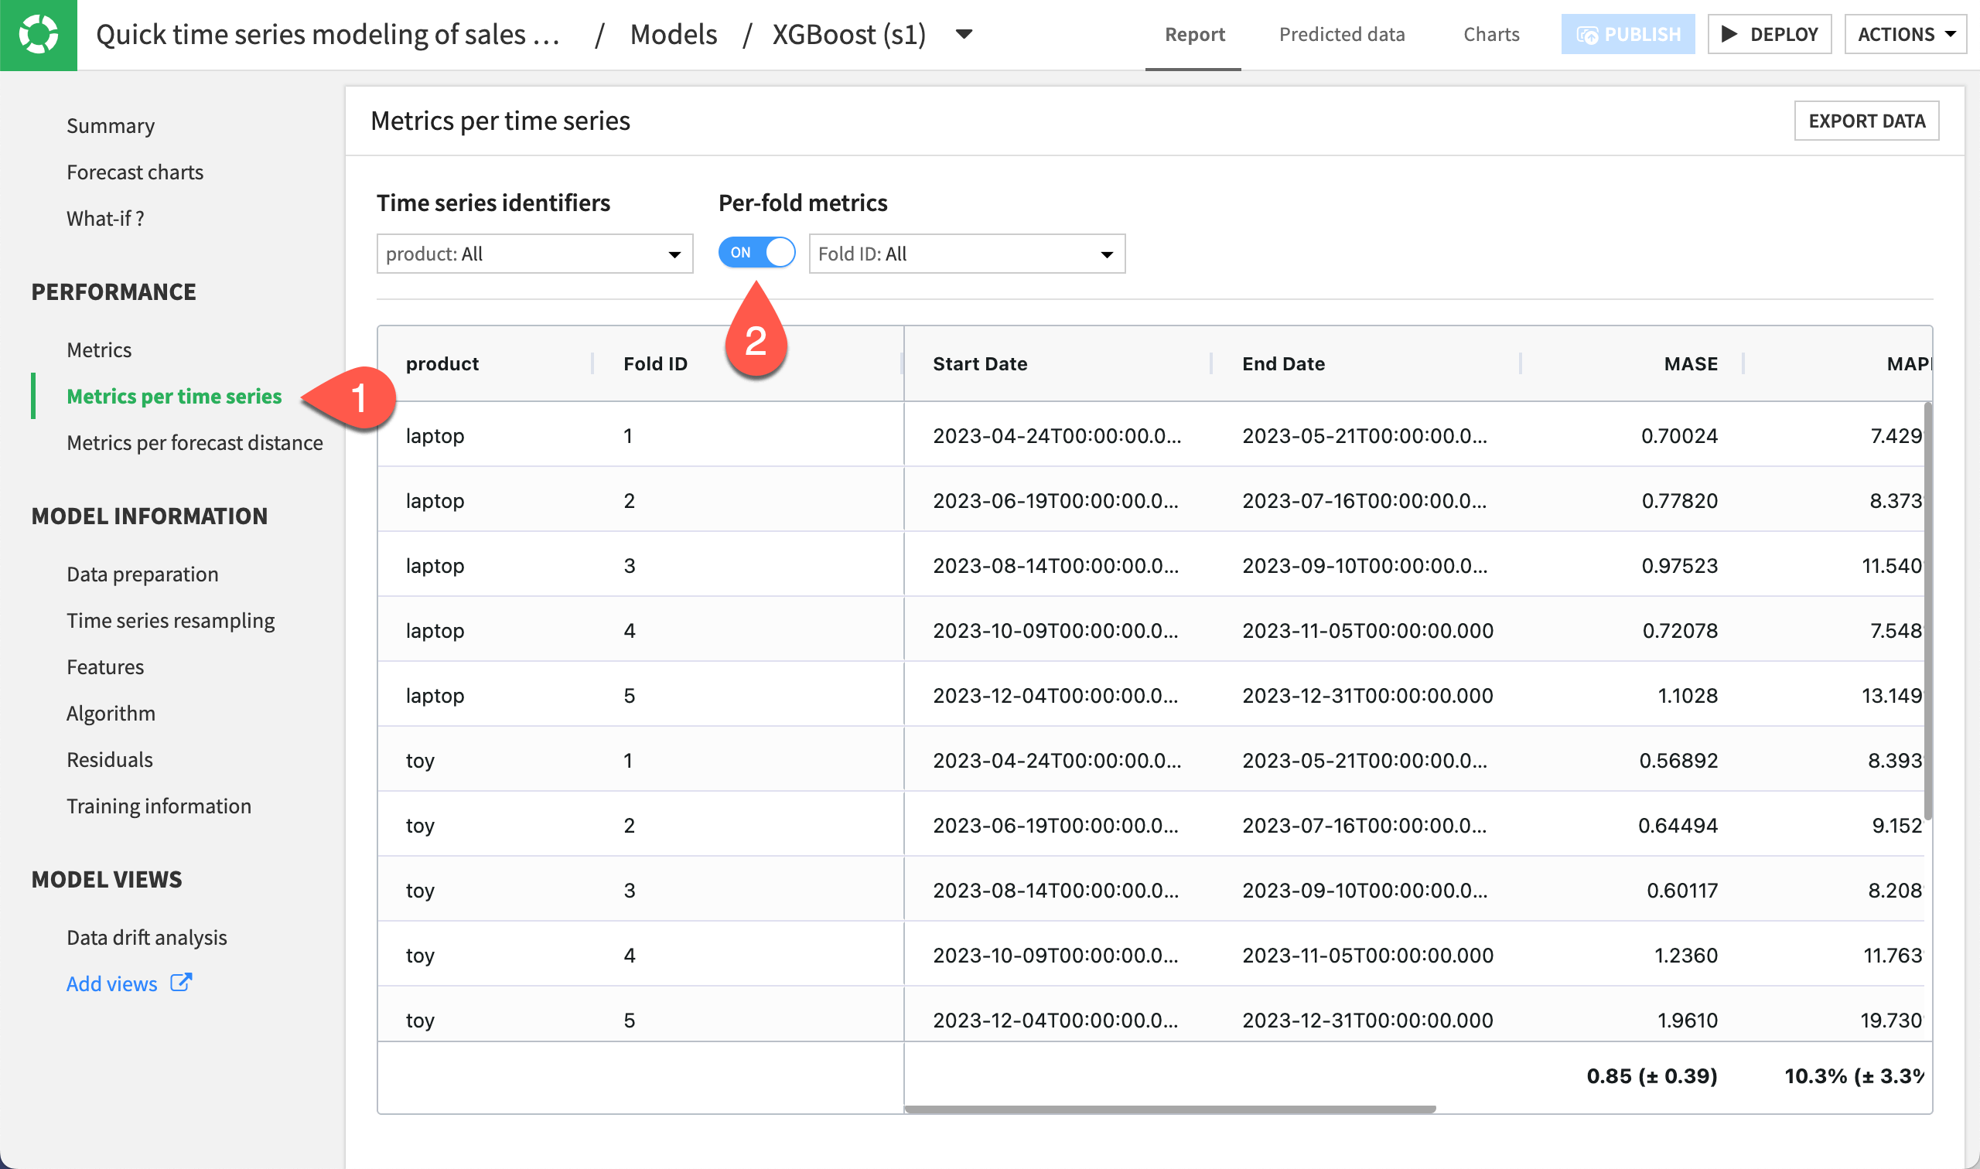The height and width of the screenshot is (1169, 1980).
Task: Open the external link icon beside Add views
Action: (181, 983)
